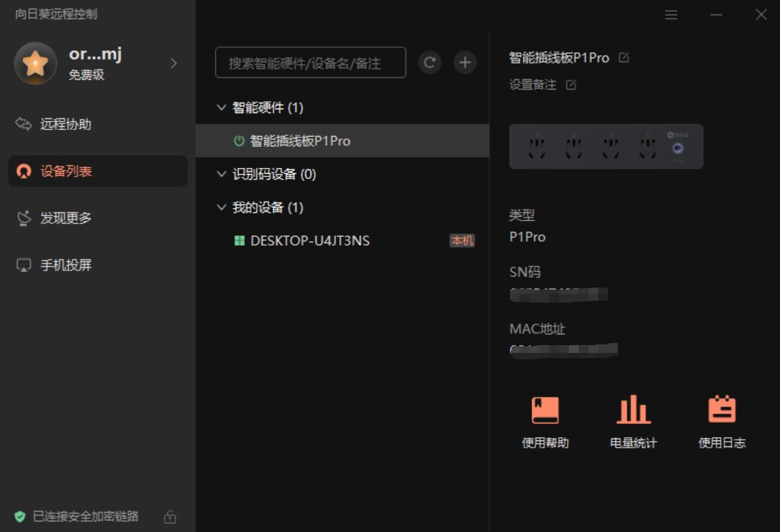Viewport: 780px width, 532px height.
Task: Expand the user profile panel arrow
Action: click(x=173, y=63)
